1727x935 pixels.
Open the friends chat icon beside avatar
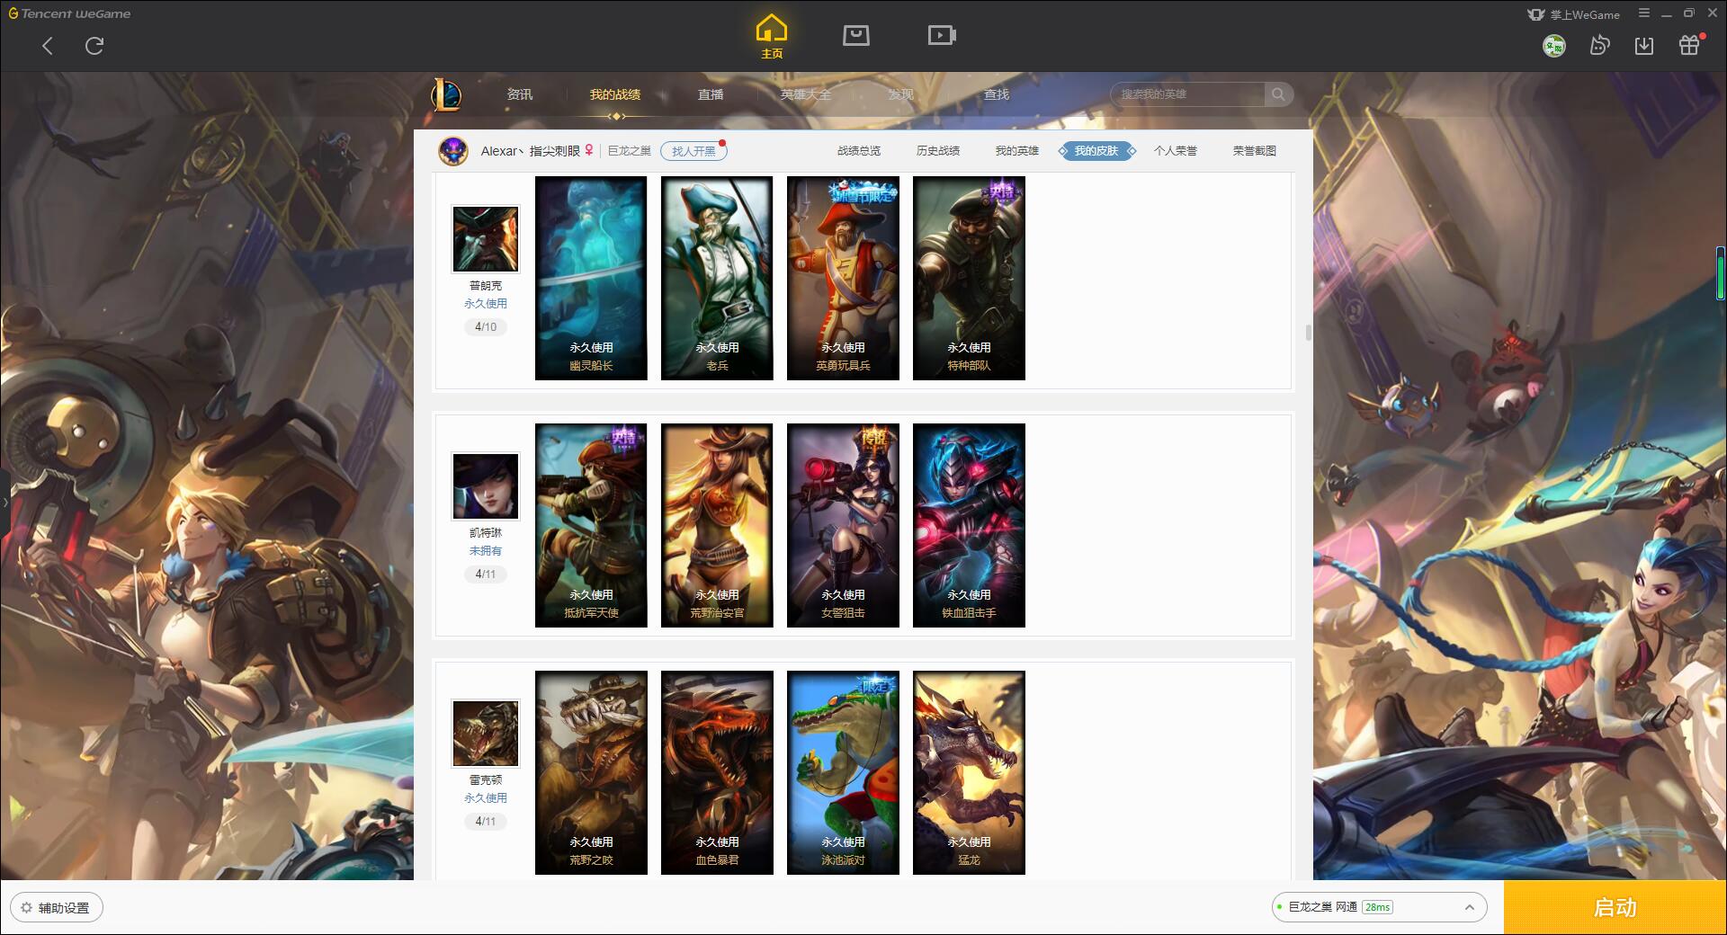1599,45
